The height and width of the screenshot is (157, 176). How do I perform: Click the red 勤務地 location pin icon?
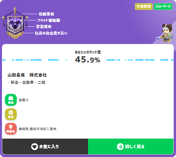(x=11, y=129)
